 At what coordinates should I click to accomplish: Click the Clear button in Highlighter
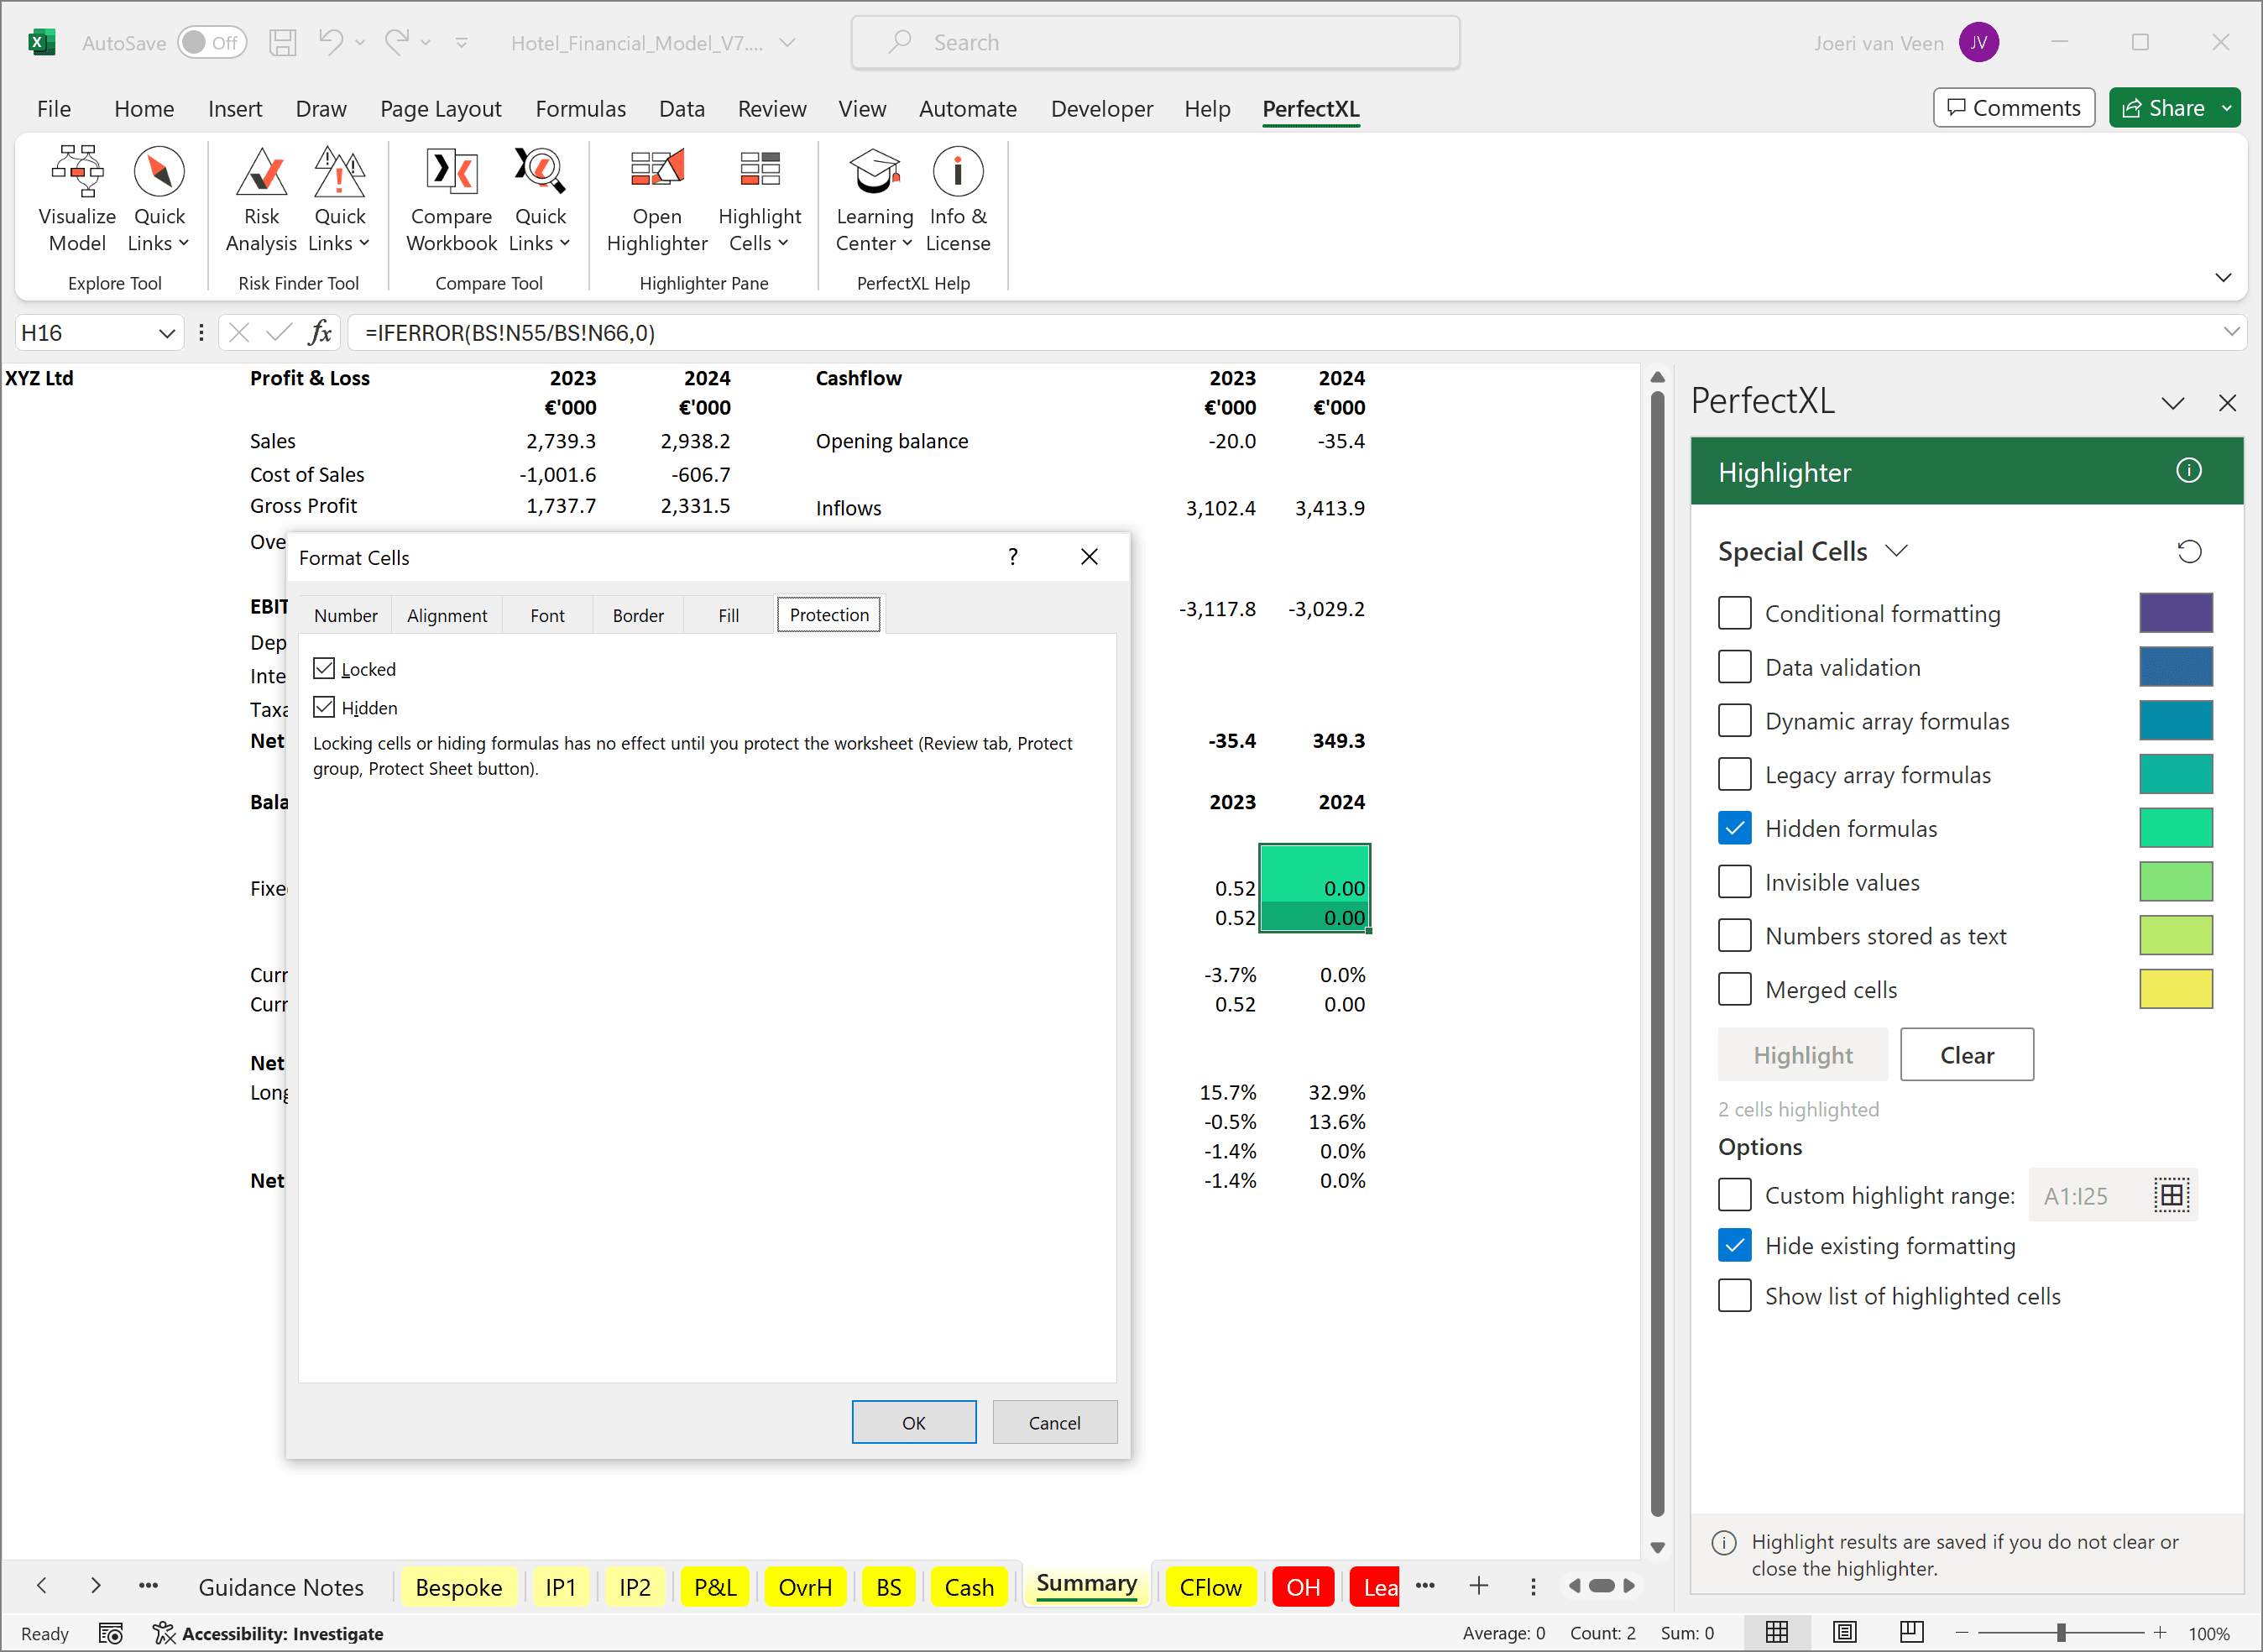click(1966, 1055)
